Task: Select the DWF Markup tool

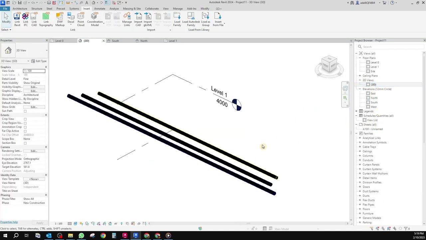Action: click(x=60, y=19)
